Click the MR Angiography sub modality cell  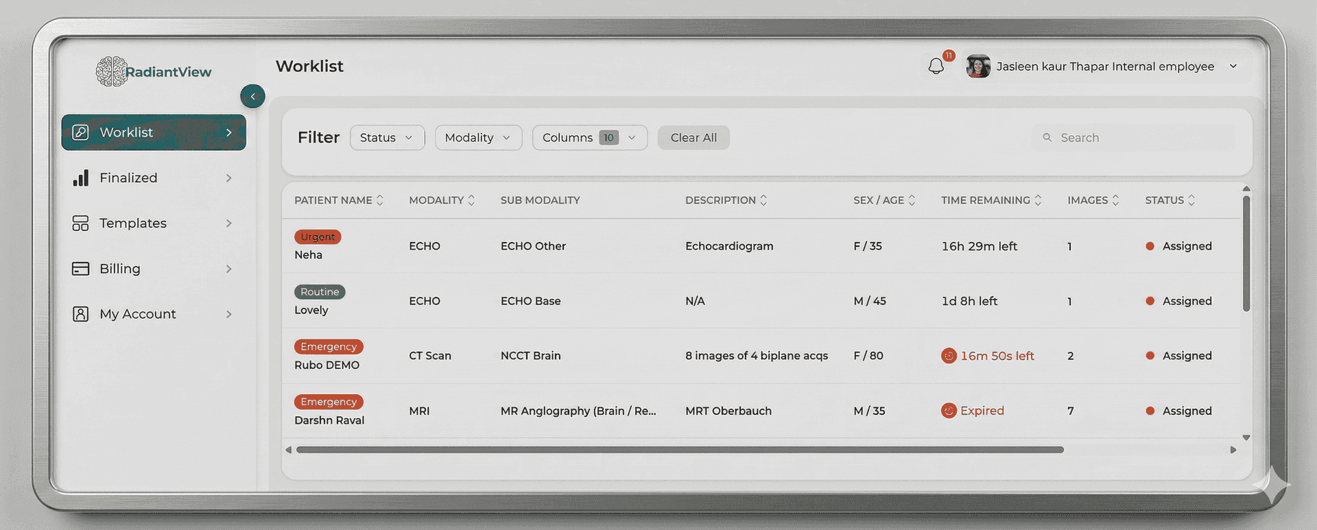click(578, 411)
